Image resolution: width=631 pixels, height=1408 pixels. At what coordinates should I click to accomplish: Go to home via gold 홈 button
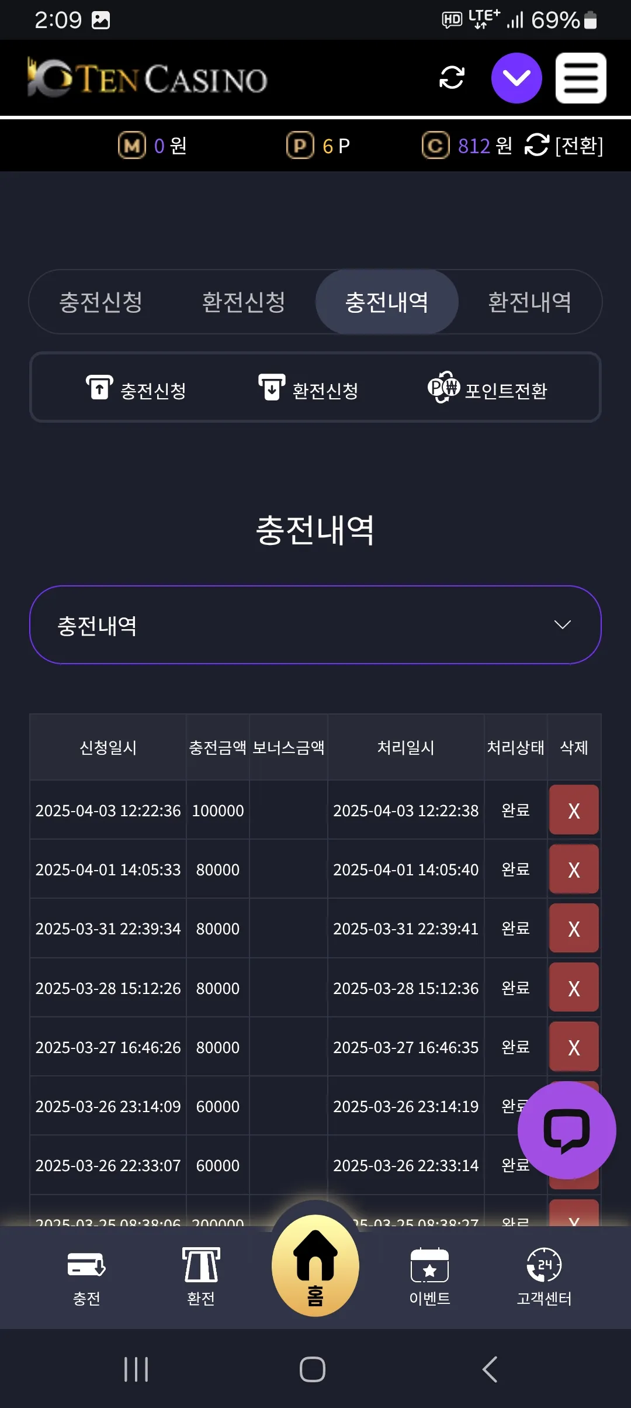click(x=315, y=1265)
